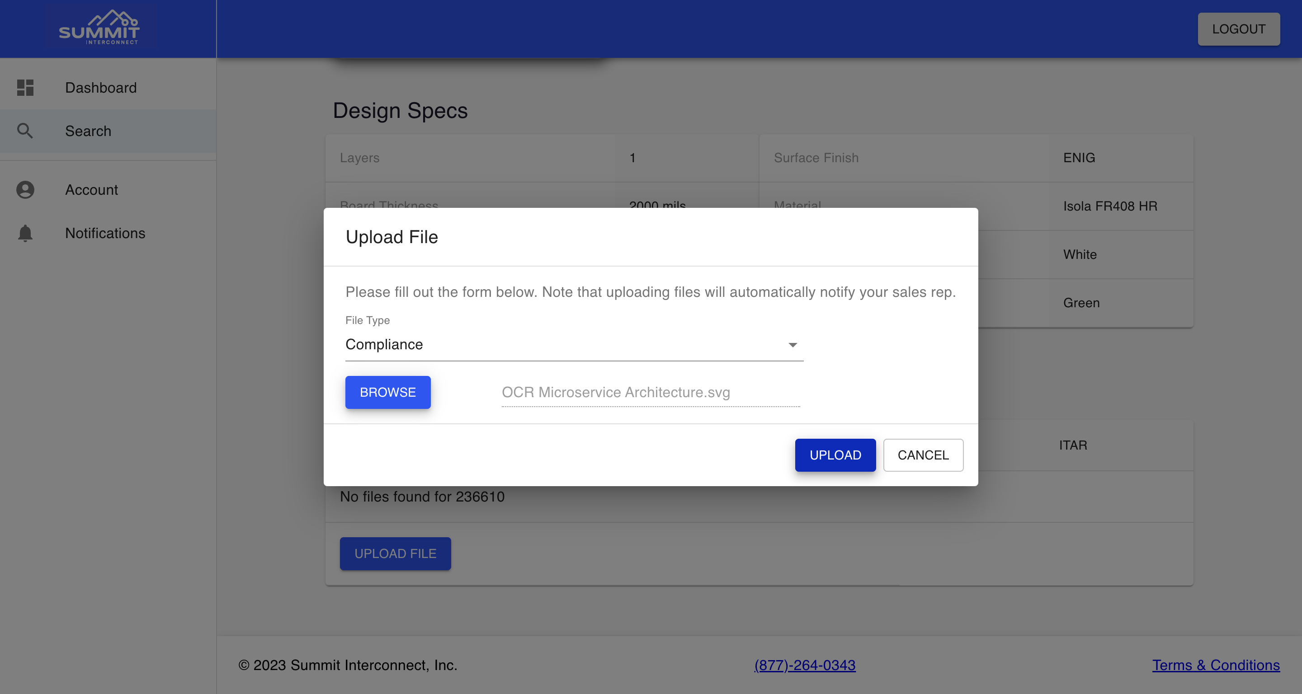Click the File Type label
The height and width of the screenshot is (694, 1302).
click(x=368, y=320)
